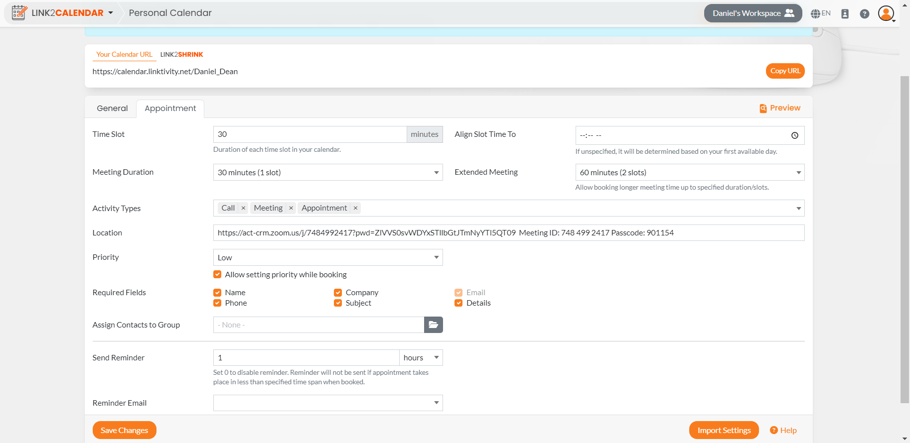
Task: Toggle the Company required field checkbox
Action: pyautogui.click(x=338, y=293)
